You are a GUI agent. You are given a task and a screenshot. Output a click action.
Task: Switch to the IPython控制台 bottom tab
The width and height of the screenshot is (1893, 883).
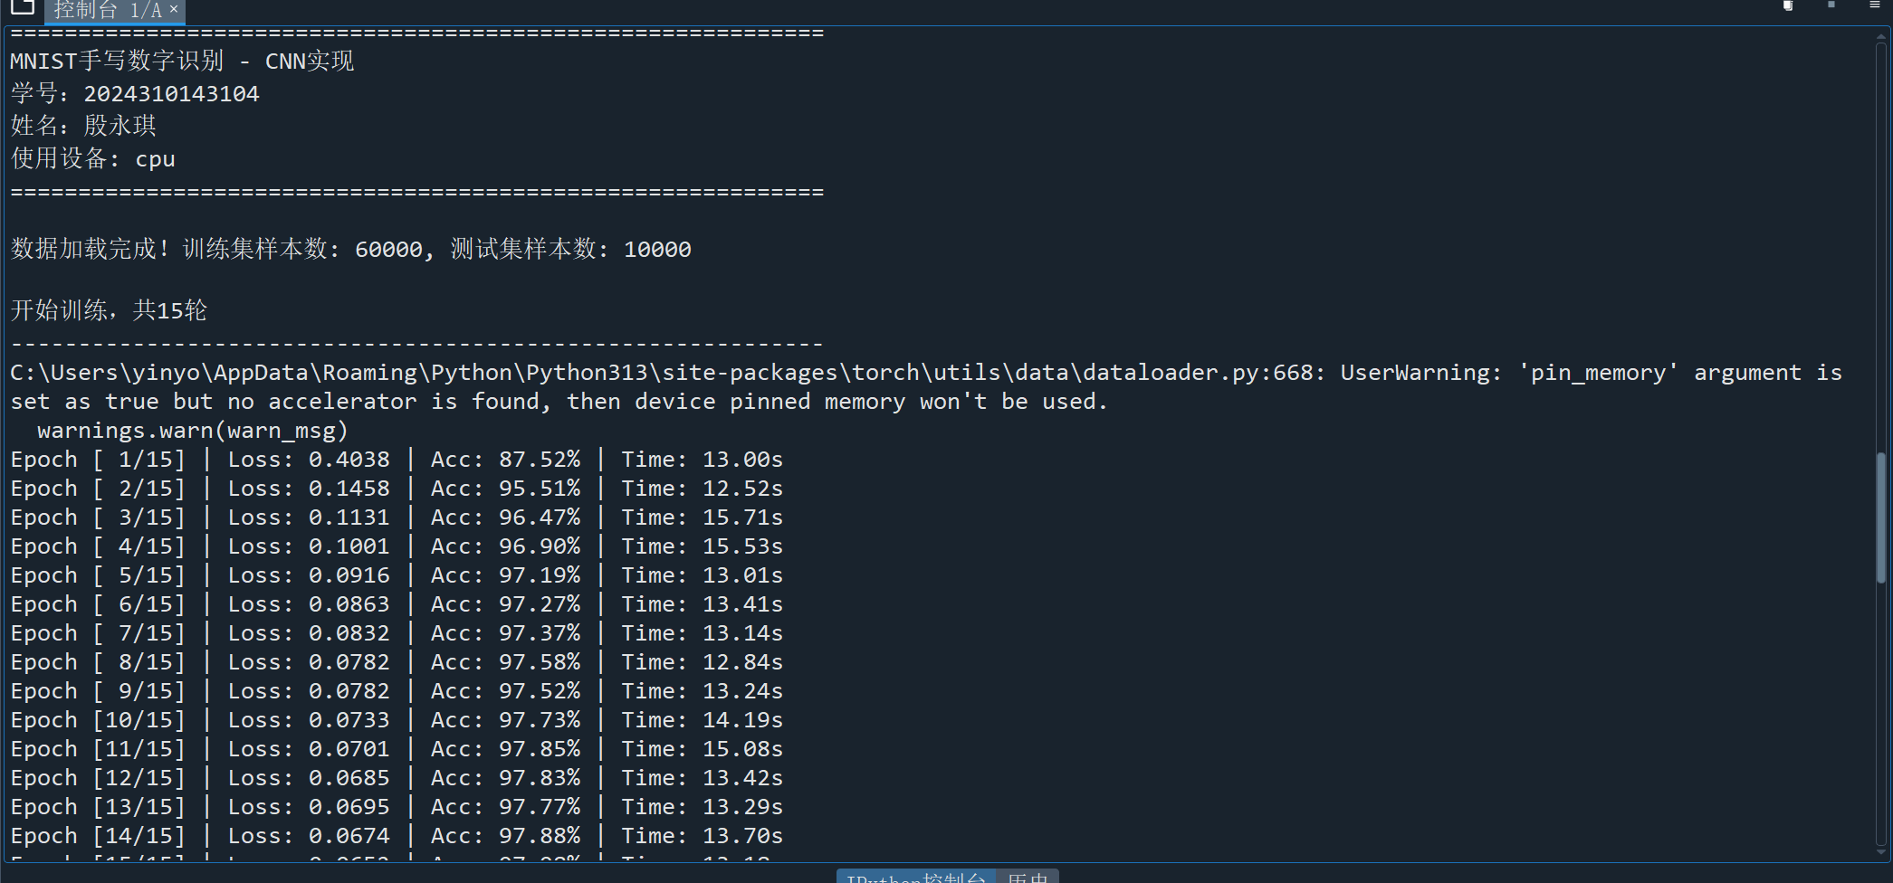pyautogui.click(x=915, y=877)
